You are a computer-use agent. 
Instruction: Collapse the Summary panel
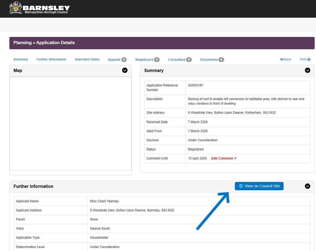(307, 70)
